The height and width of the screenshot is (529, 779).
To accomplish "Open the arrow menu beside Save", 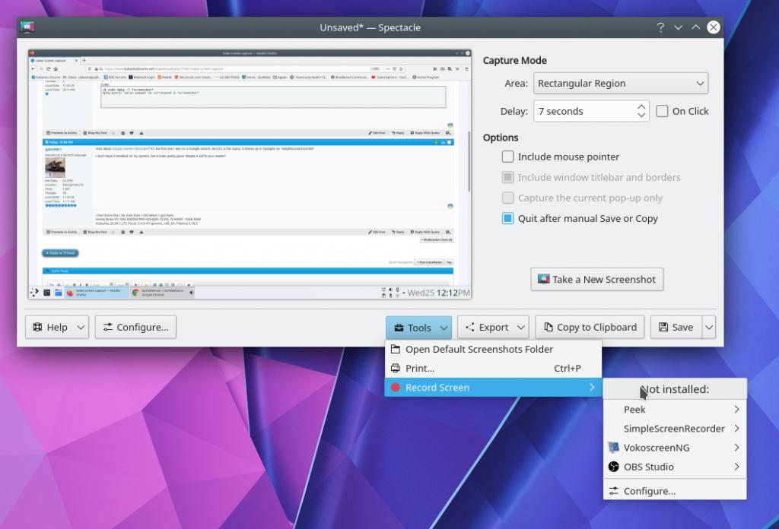I will click(709, 328).
